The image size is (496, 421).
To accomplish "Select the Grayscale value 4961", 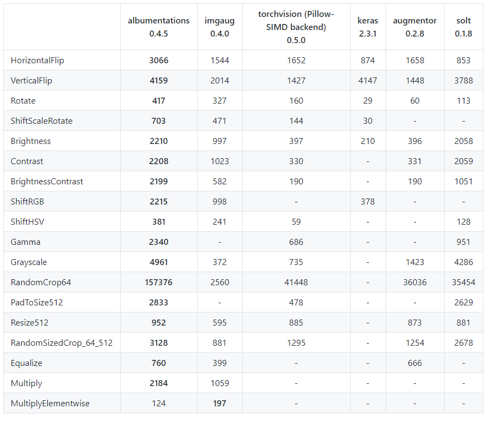I will [158, 262].
